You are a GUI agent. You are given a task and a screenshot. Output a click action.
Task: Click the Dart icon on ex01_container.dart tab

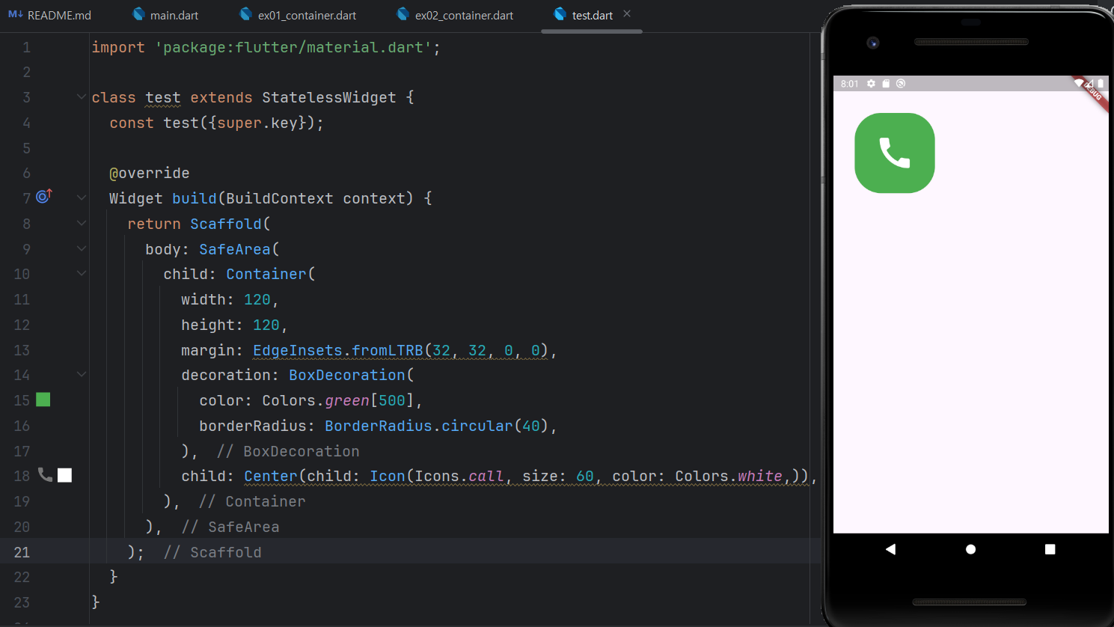(x=246, y=14)
